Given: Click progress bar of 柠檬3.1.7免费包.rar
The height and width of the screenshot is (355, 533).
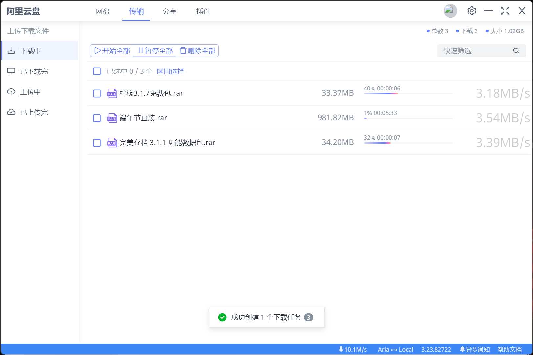Looking at the screenshot, I should [408, 94].
